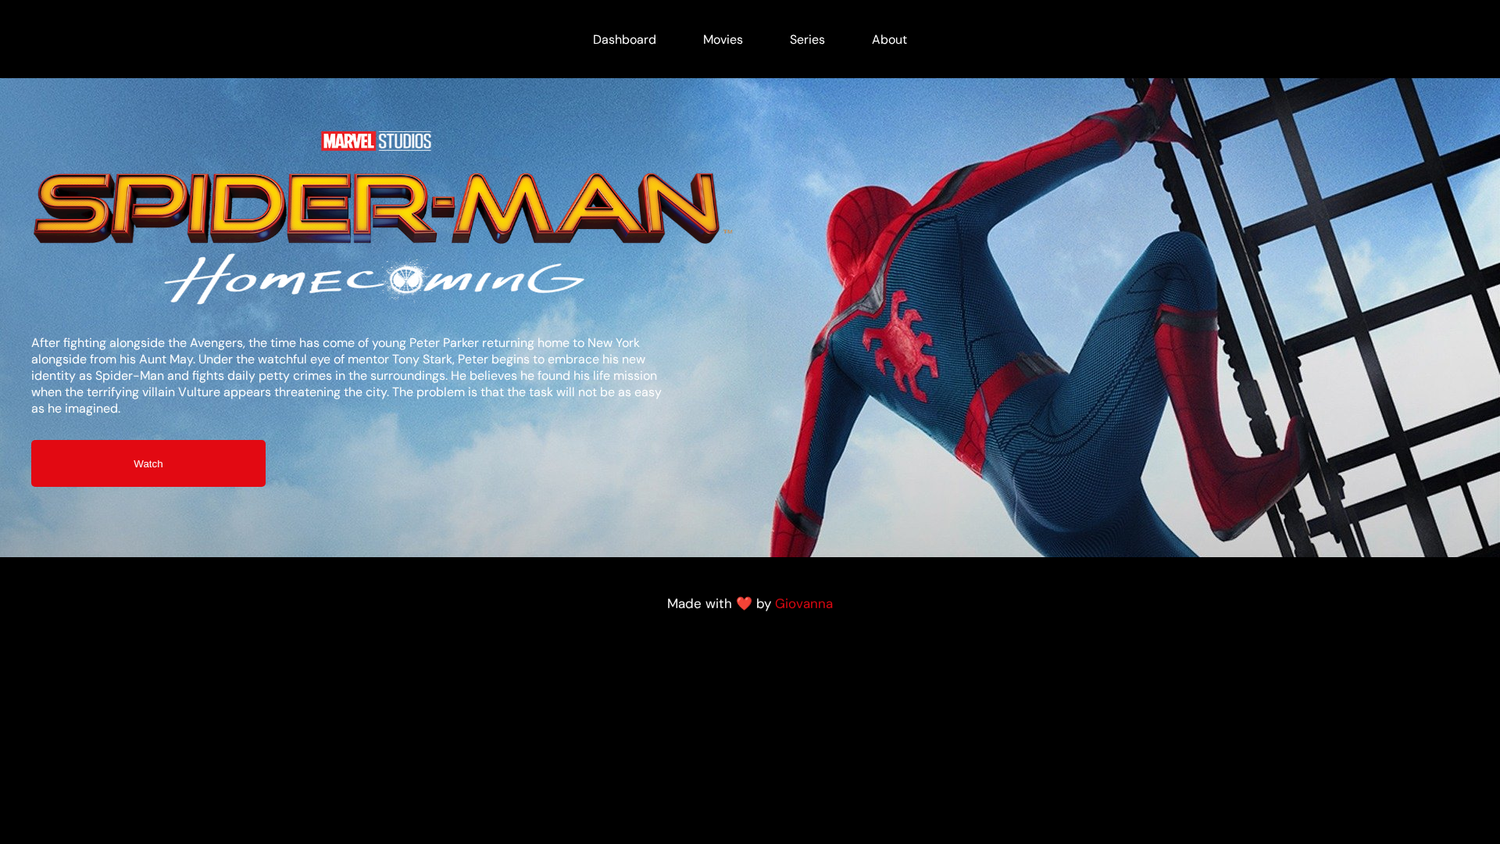Open the Giovanna author link
This screenshot has height=844, width=1500.
point(804,603)
